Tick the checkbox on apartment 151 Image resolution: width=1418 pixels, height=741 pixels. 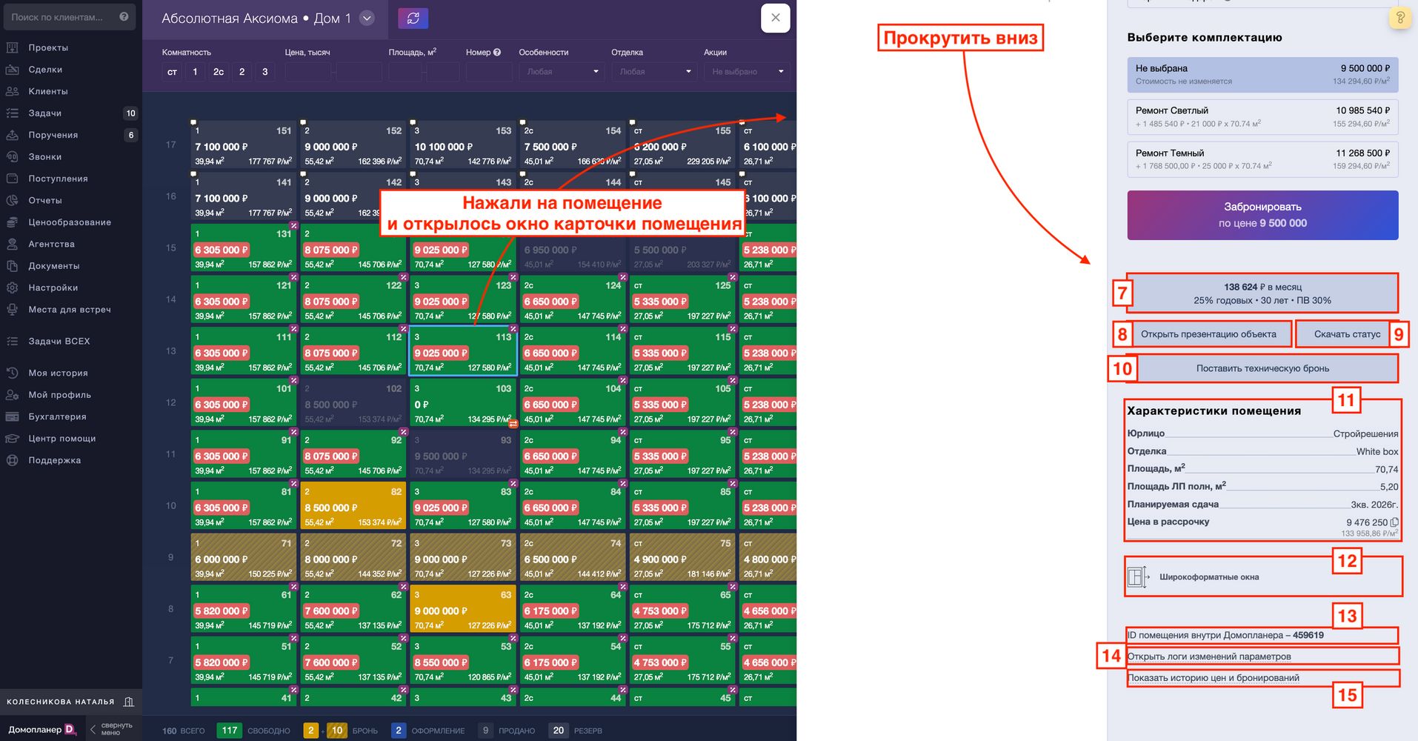pyautogui.click(x=193, y=122)
